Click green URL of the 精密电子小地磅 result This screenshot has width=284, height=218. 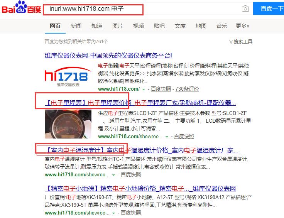[77, 213]
